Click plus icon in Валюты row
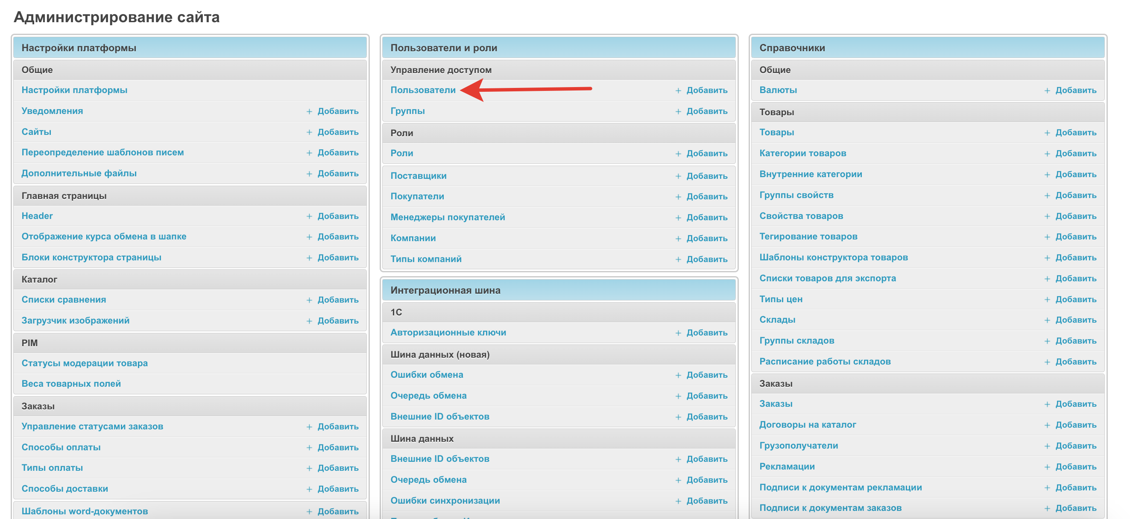 [x=1047, y=90]
